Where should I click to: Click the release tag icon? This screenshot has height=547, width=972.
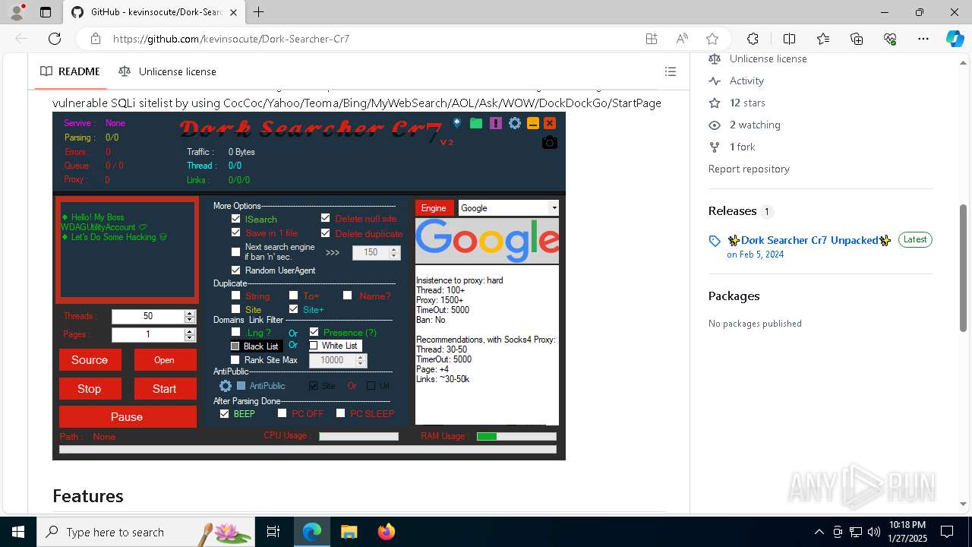click(715, 241)
